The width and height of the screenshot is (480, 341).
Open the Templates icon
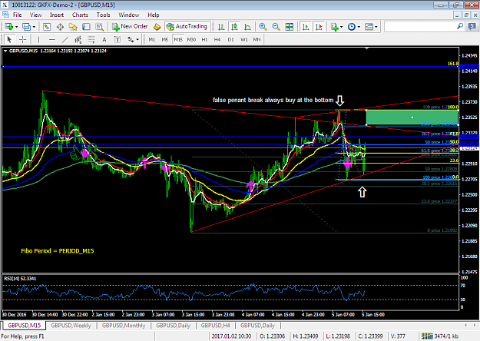click(x=369, y=27)
